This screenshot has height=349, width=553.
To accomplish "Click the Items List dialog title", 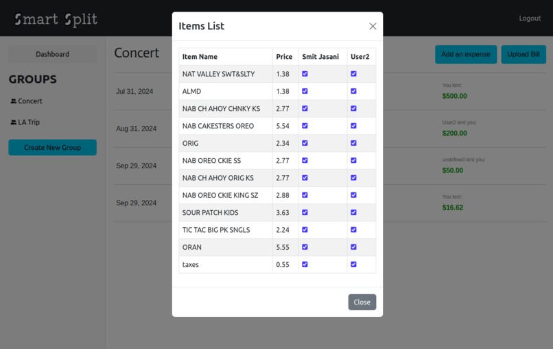I will pyautogui.click(x=202, y=26).
